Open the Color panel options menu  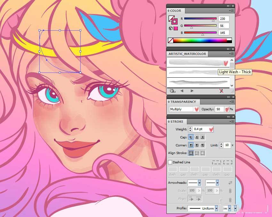point(231,11)
